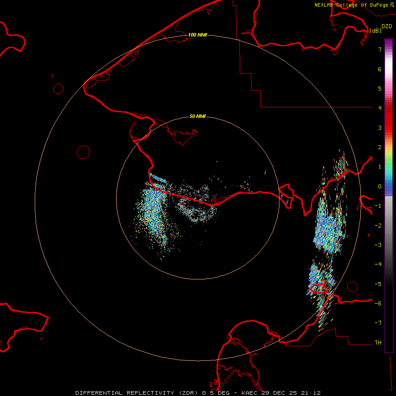Click the 4 dB scale label

[x=380, y=108]
